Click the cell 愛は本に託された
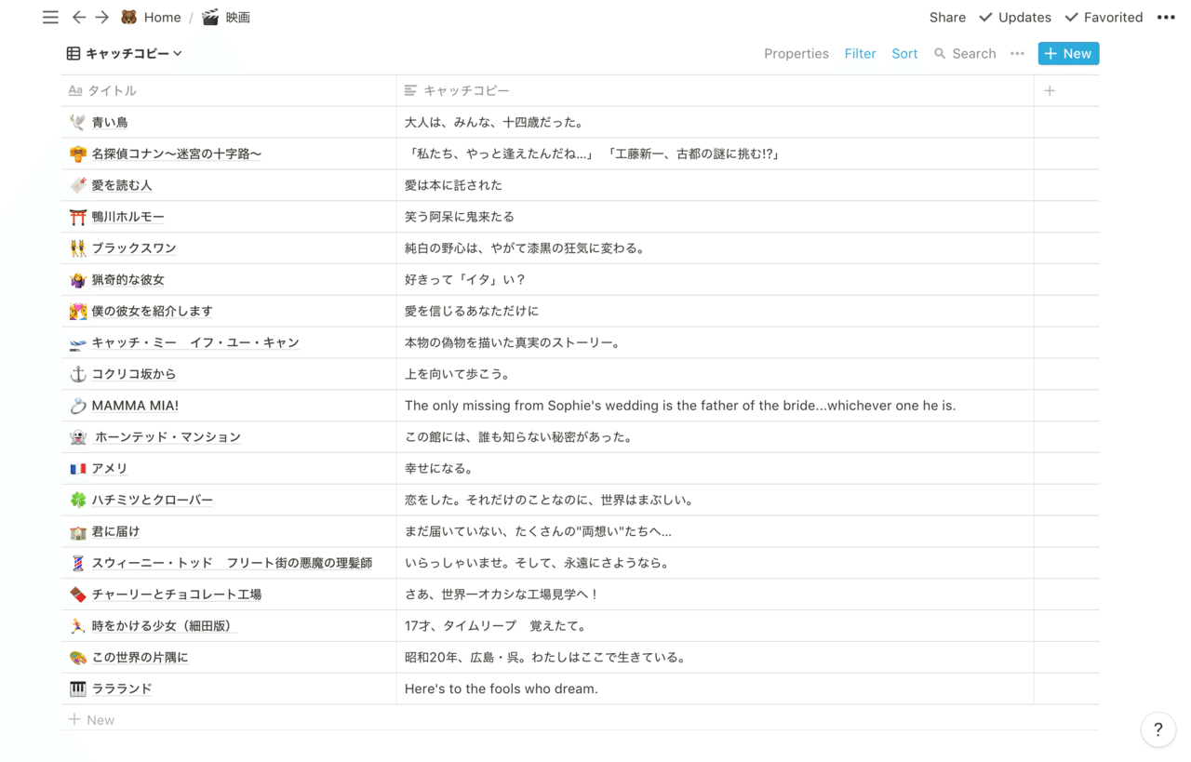Screen dimensions: 1191x762 [715, 185]
